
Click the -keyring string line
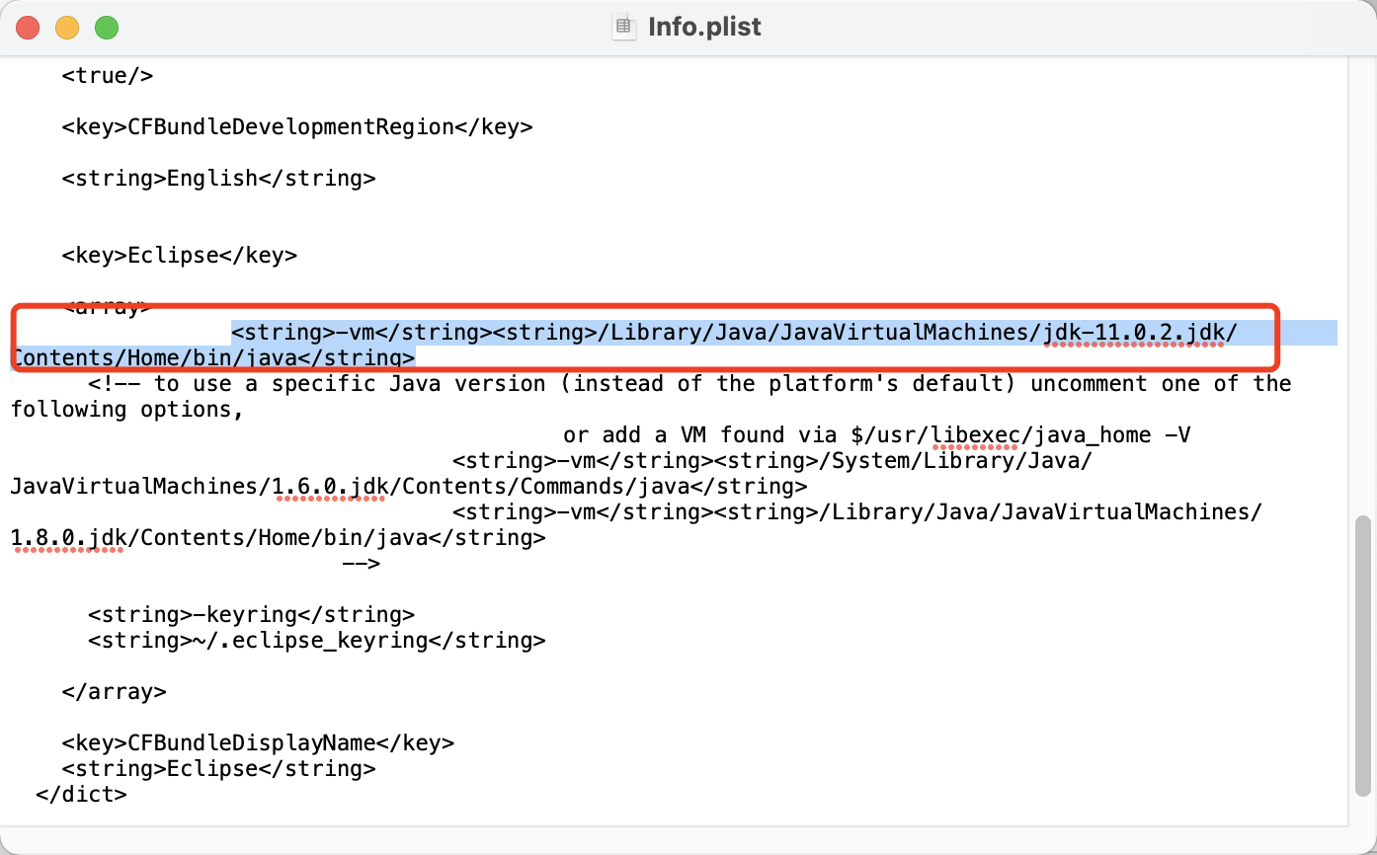[x=251, y=614]
